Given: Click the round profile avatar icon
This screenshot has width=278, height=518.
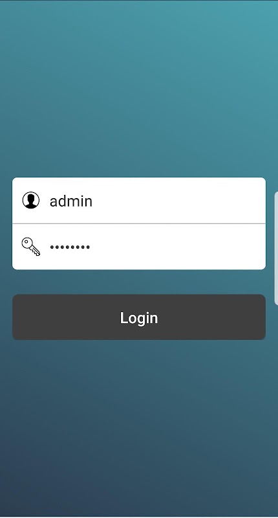Looking at the screenshot, I should [x=30, y=200].
